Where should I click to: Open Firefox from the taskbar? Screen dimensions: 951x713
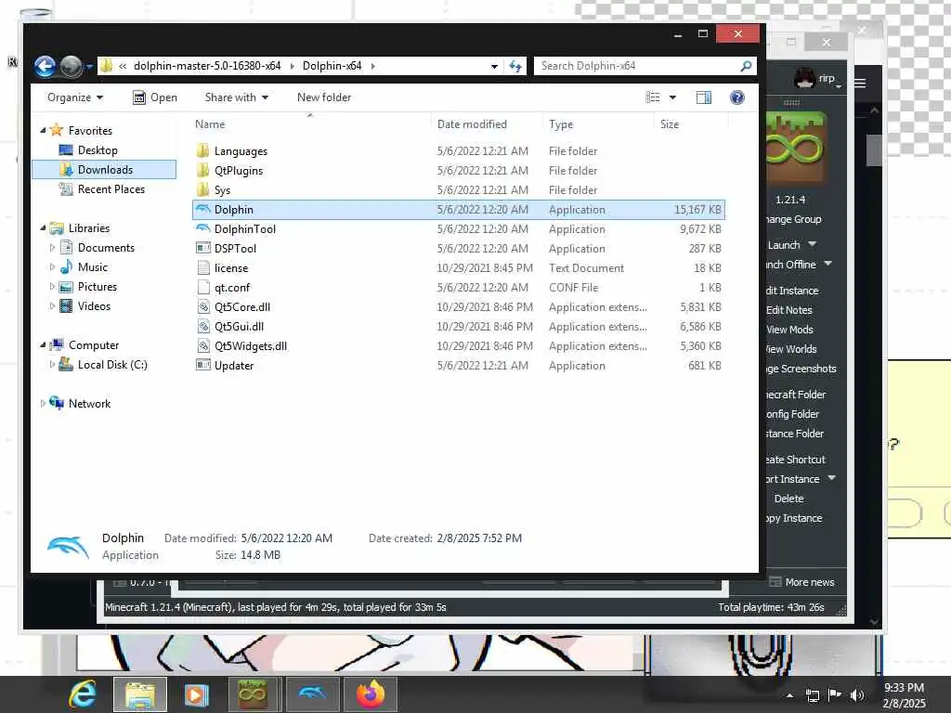pyautogui.click(x=371, y=694)
